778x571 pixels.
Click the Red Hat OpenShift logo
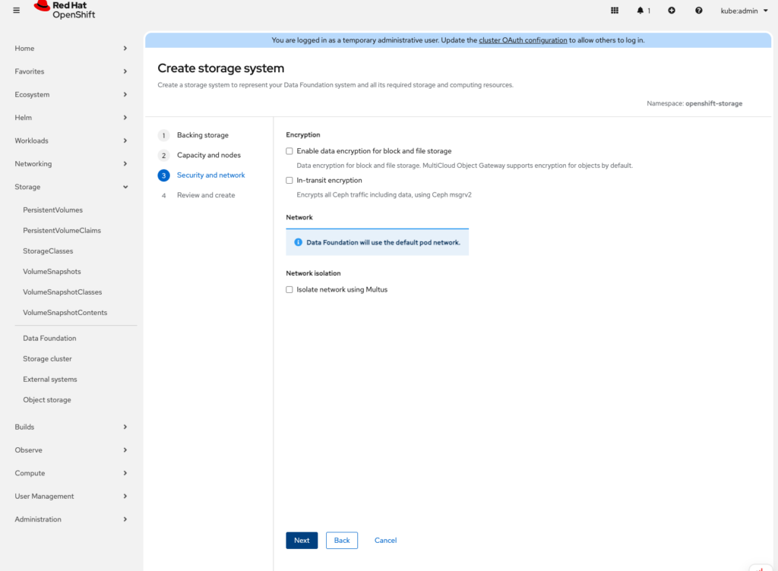coord(65,10)
